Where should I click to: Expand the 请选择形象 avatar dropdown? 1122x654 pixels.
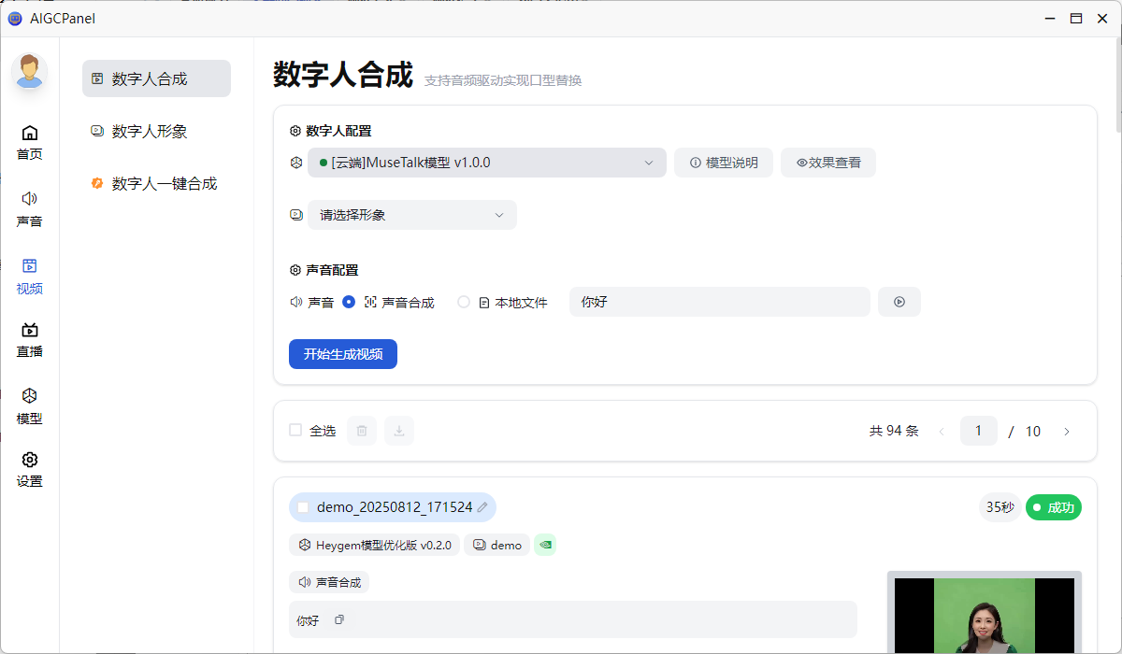pyautogui.click(x=411, y=214)
